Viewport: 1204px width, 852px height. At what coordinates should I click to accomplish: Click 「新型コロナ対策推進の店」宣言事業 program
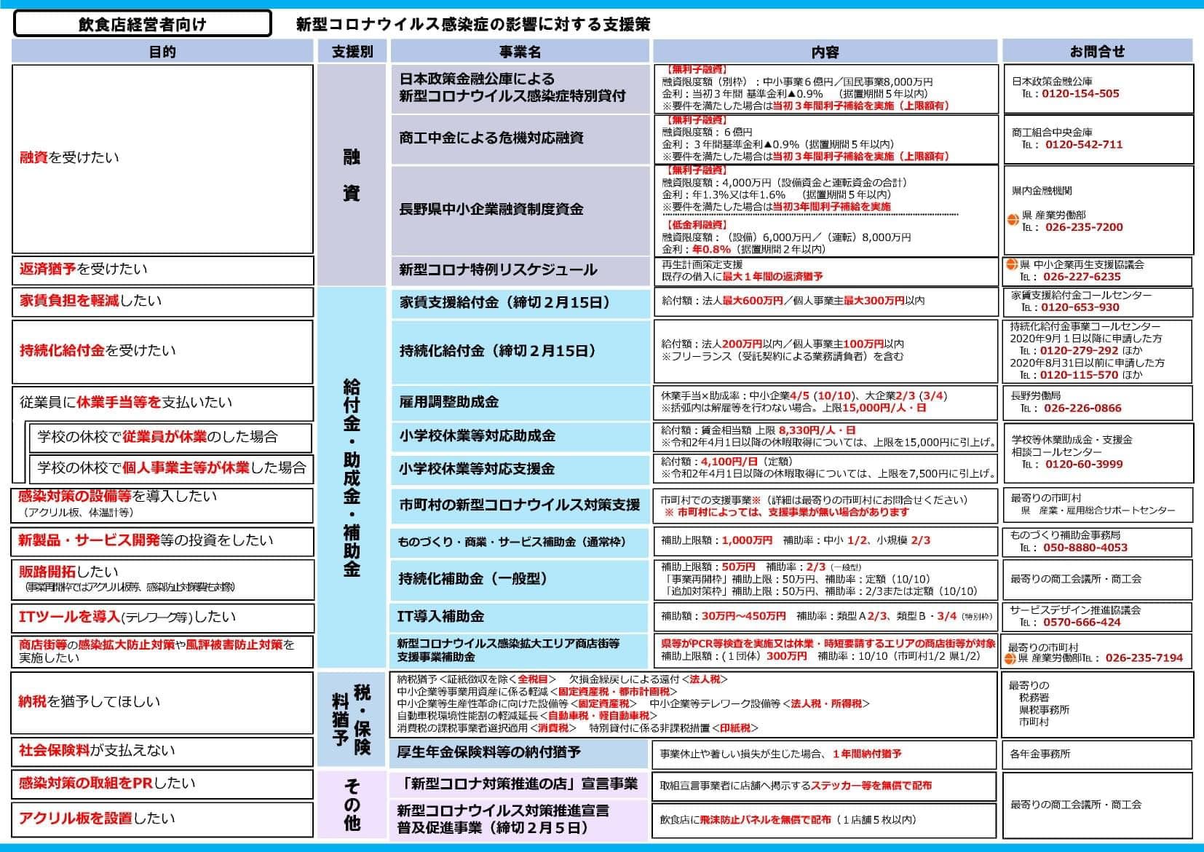click(520, 784)
